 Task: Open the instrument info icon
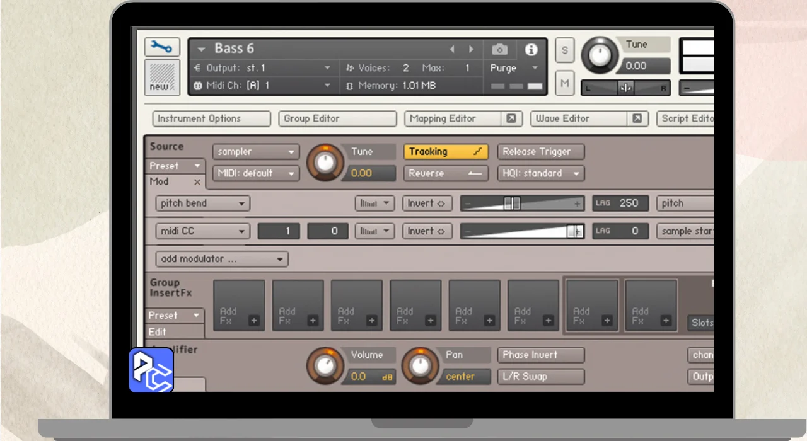(531, 49)
